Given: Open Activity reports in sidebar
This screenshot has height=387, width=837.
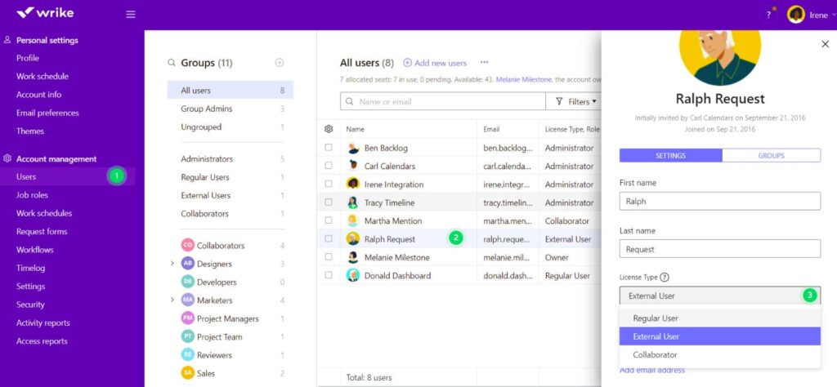Looking at the screenshot, I should [43, 323].
